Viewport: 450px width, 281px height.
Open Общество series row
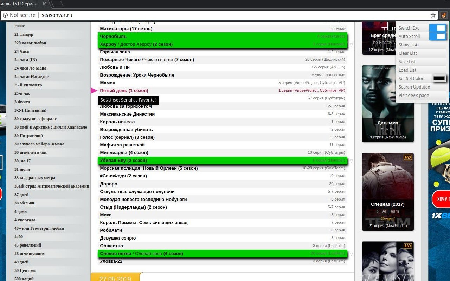[x=222, y=246]
